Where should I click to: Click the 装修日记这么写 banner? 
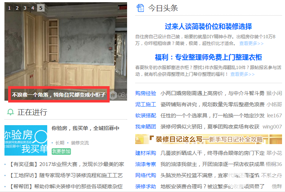coord(208,139)
